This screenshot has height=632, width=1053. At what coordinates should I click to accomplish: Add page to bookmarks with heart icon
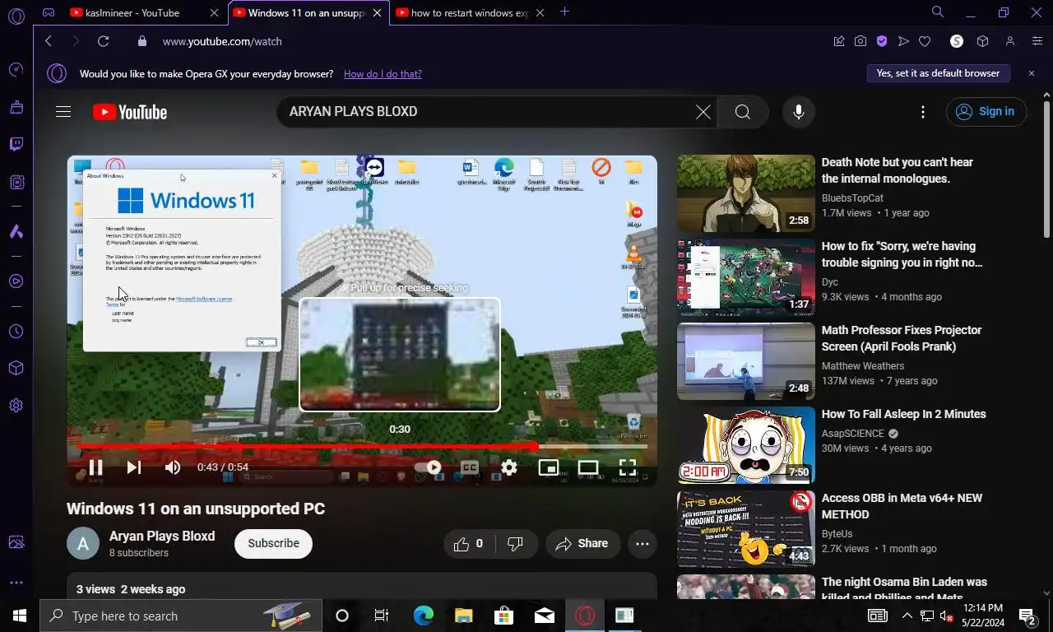[x=925, y=41]
